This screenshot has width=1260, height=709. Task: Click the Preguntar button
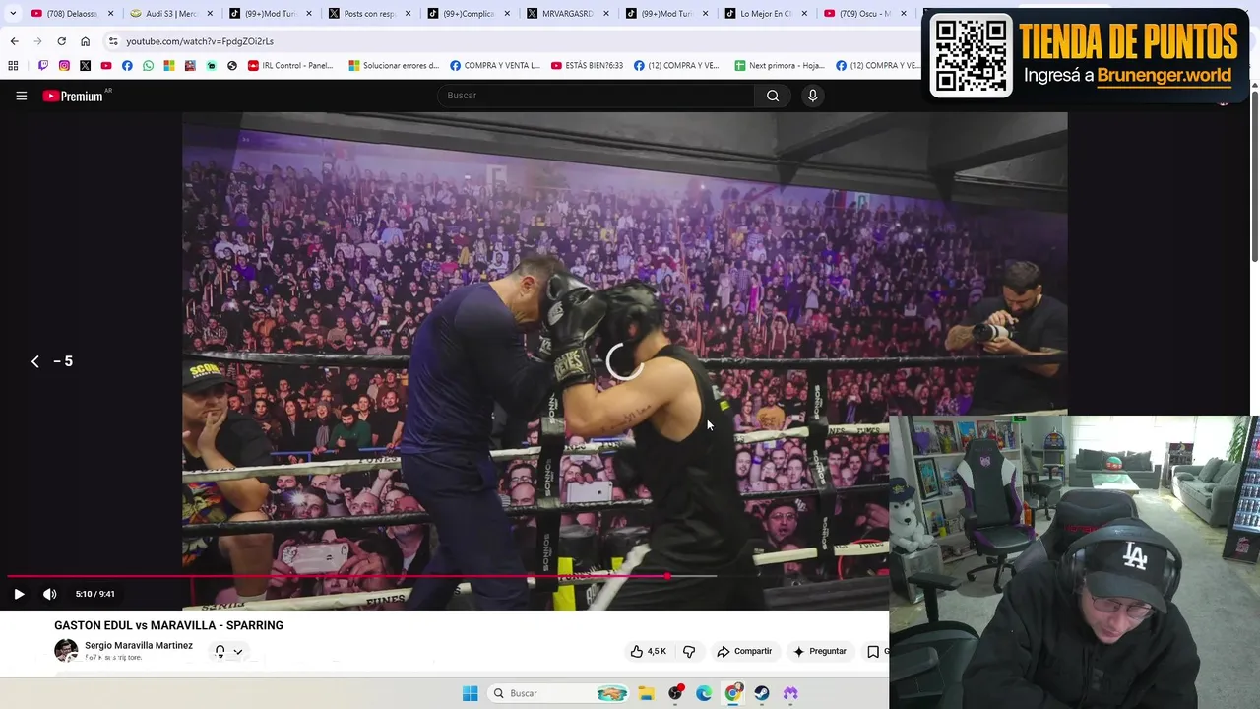click(820, 651)
